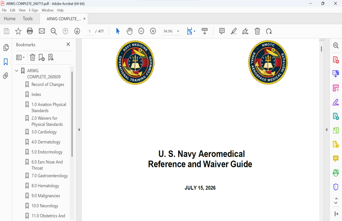Add a sticky note comment
Image resolution: width=342 pixels, height=221 pixels.
tap(222, 31)
